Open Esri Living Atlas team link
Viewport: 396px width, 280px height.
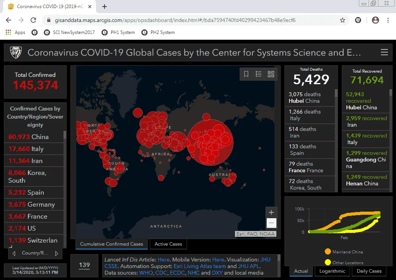tap(200, 266)
